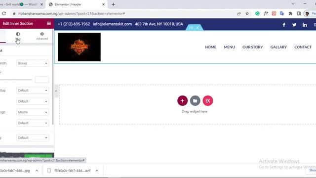
Task: Open the Elementor widgets grid menu
Action: pyautogui.click(x=49, y=24)
